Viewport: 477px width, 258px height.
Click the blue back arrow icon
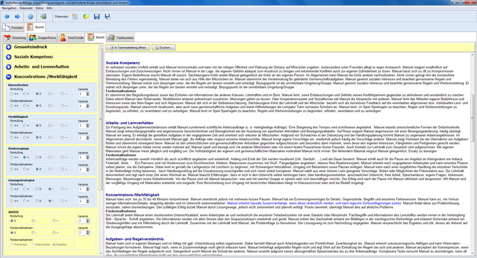(7, 17)
